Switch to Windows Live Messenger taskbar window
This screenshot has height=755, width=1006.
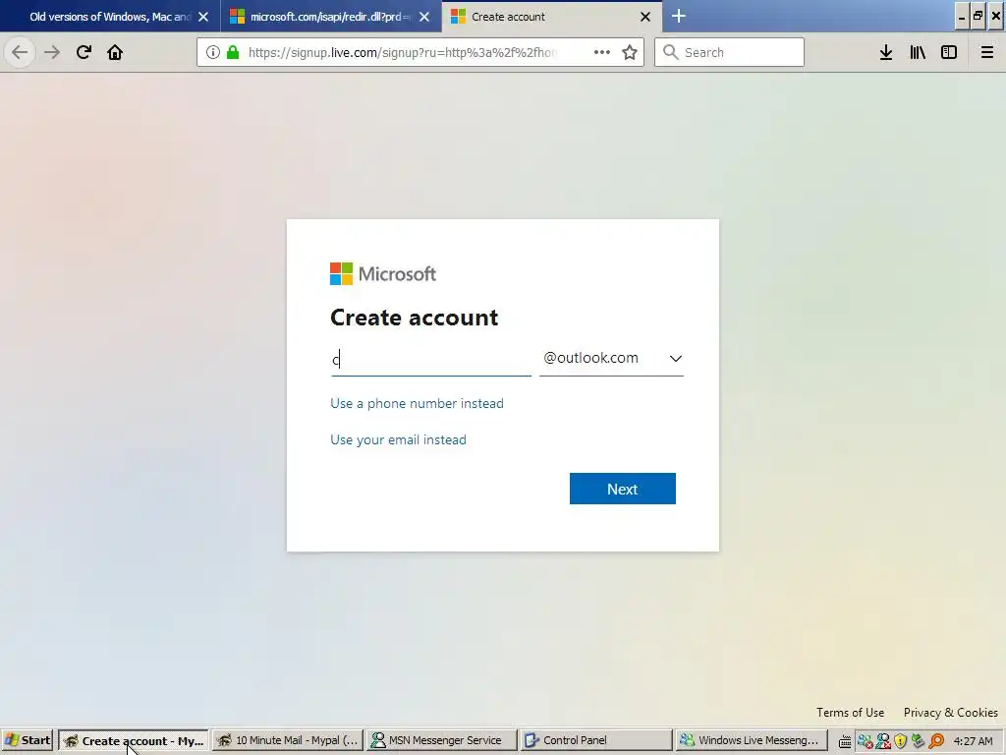pyautogui.click(x=751, y=740)
